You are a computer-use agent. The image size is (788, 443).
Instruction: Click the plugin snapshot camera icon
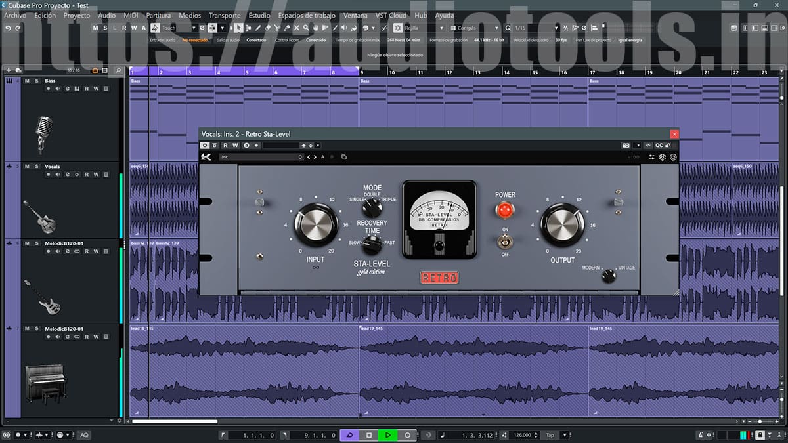click(x=625, y=145)
